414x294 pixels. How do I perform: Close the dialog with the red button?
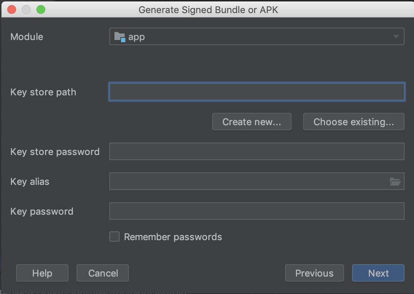point(12,9)
